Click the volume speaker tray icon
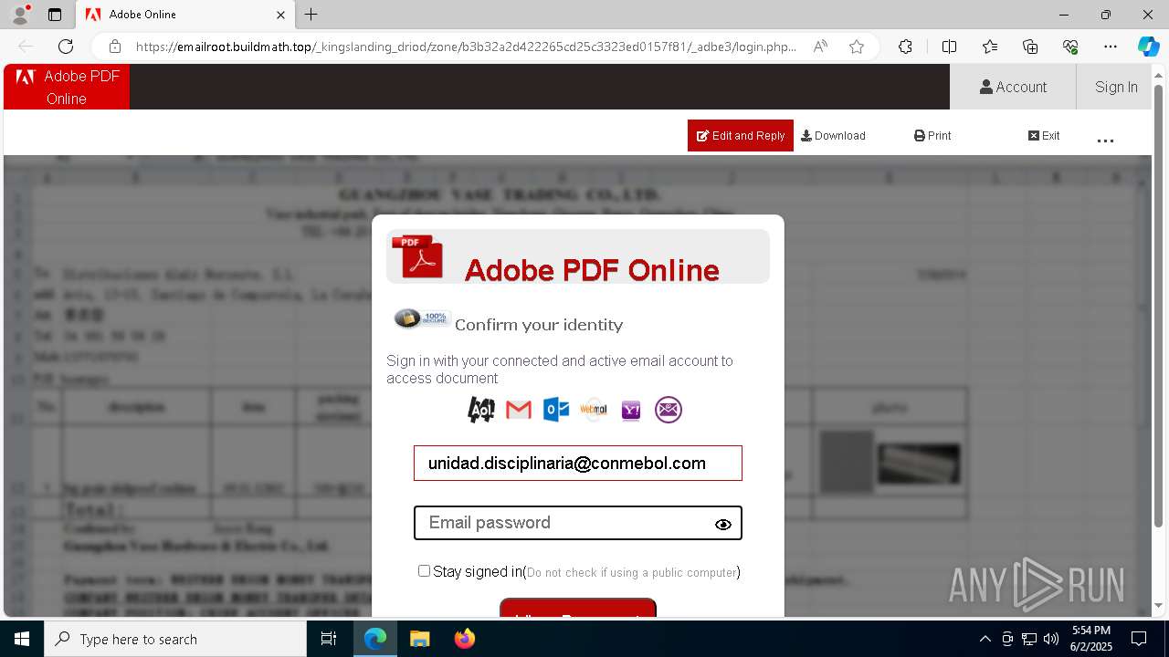Screen dimensions: 1169x657 point(1051,639)
